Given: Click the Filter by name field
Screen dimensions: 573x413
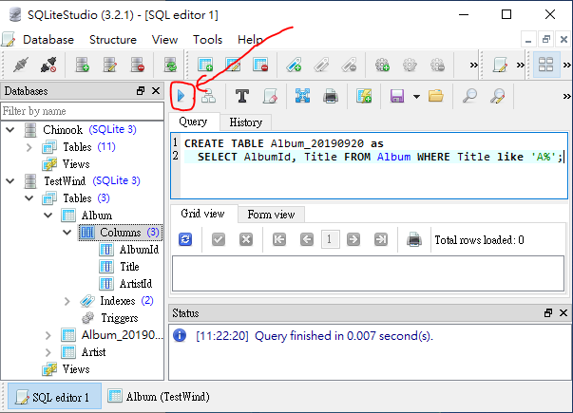Looking at the screenshot, I should pos(83,111).
